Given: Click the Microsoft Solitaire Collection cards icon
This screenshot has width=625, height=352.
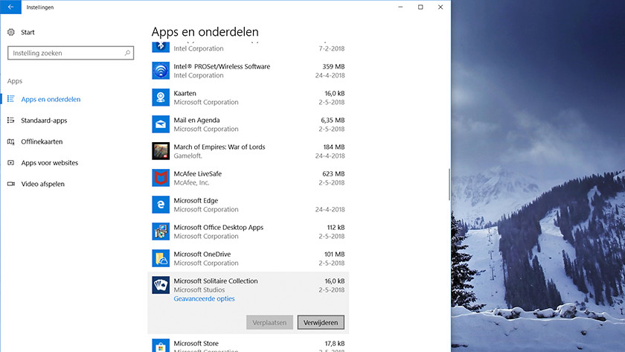Looking at the screenshot, I should coord(161,286).
